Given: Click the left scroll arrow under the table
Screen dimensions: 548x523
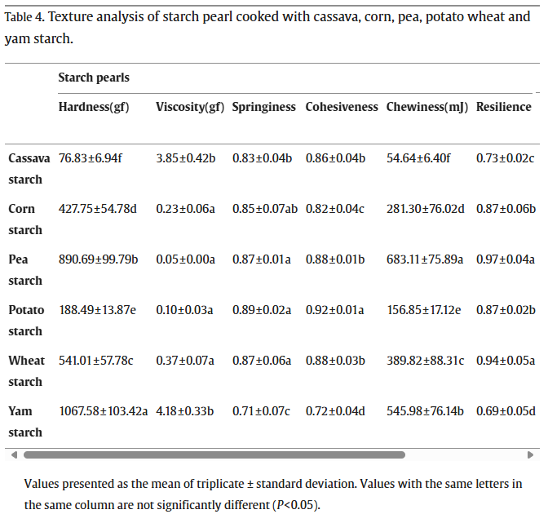Looking at the screenshot, I should coord(12,454).
